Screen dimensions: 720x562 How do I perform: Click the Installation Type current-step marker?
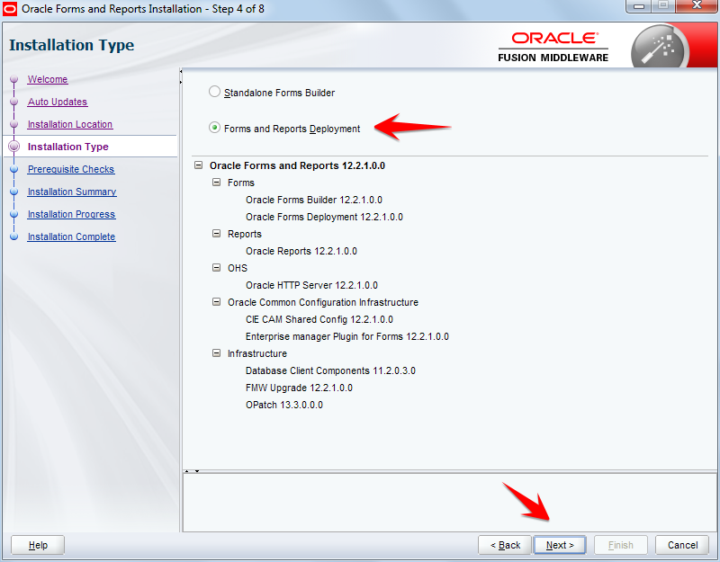point(14,147)
